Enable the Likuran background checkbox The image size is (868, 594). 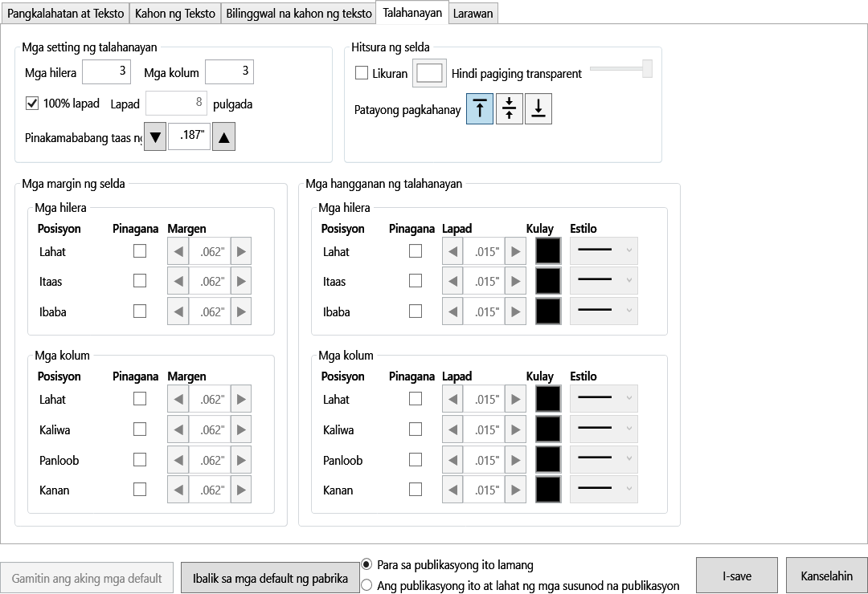pyautogui.click(x=362, y=73)
